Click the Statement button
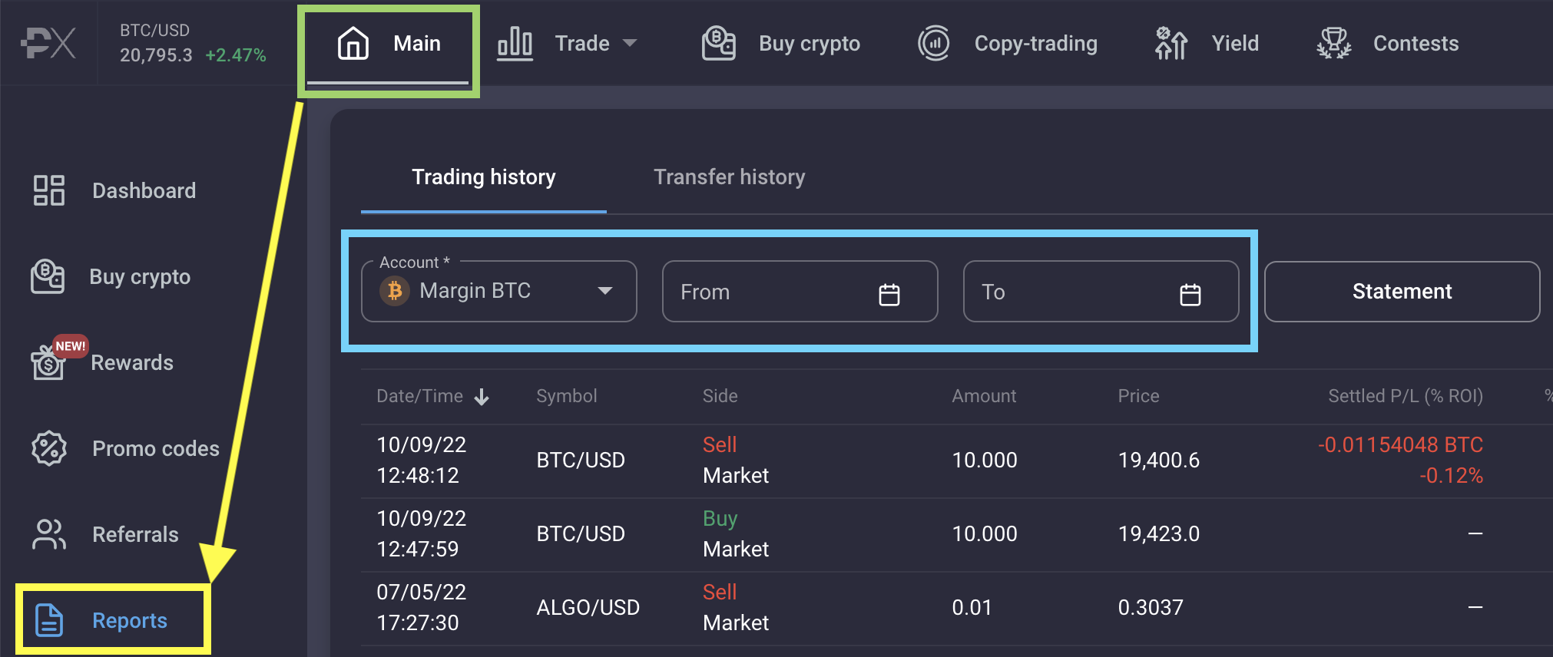 click(1402, 292)
